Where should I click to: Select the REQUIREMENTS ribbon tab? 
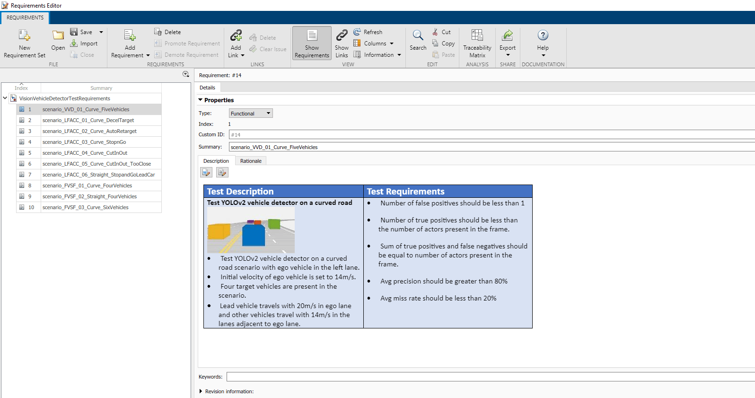[x=25, y=18]
